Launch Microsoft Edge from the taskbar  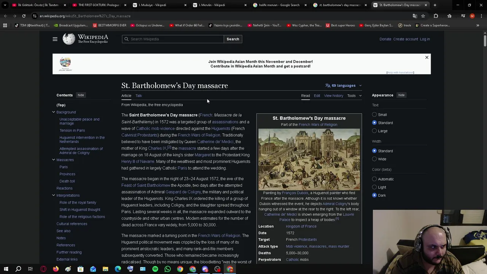[118, 269]
